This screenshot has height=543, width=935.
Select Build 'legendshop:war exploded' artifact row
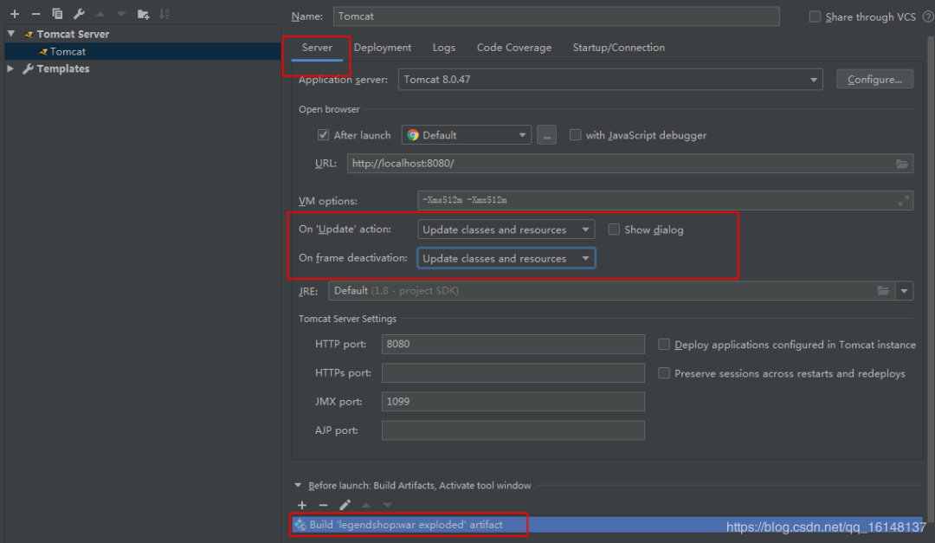(x=607, y=525)
